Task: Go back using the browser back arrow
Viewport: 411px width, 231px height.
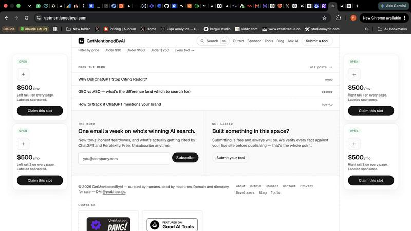Action: click(7, 18)
